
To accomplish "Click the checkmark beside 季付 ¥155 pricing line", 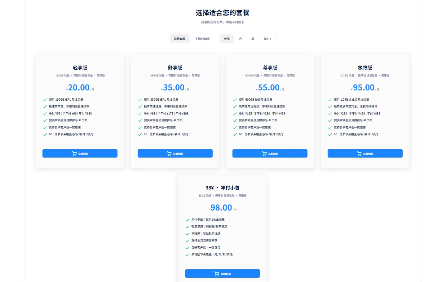I will (235, 114).
